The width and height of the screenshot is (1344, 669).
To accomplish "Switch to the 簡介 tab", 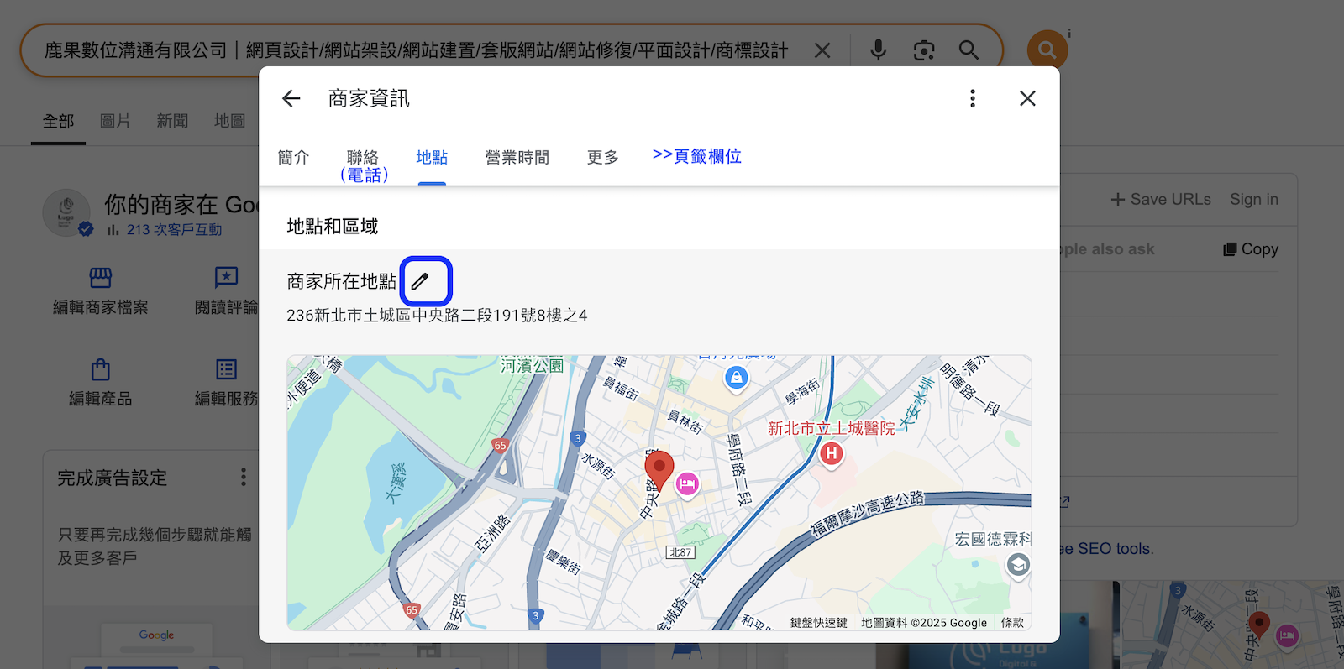I will point(293,157).
